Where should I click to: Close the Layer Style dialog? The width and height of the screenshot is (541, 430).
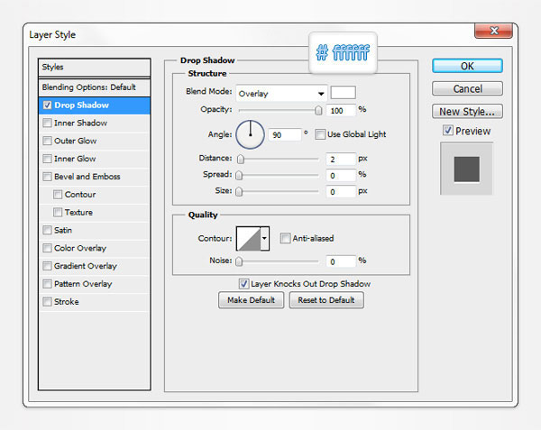[494, 31]
